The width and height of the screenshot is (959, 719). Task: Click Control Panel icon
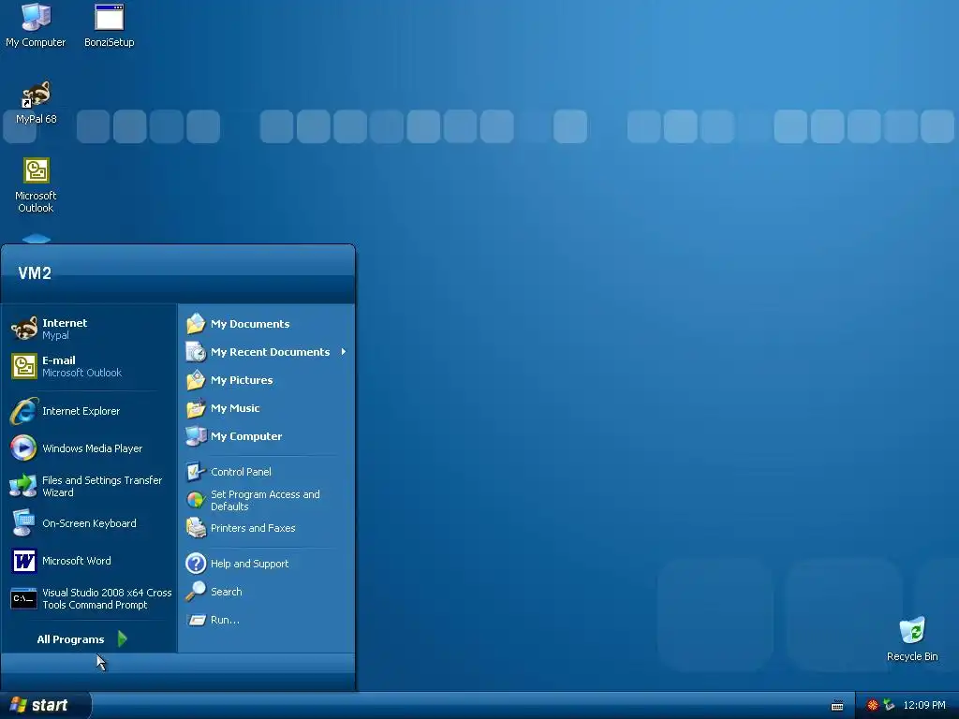196,472
